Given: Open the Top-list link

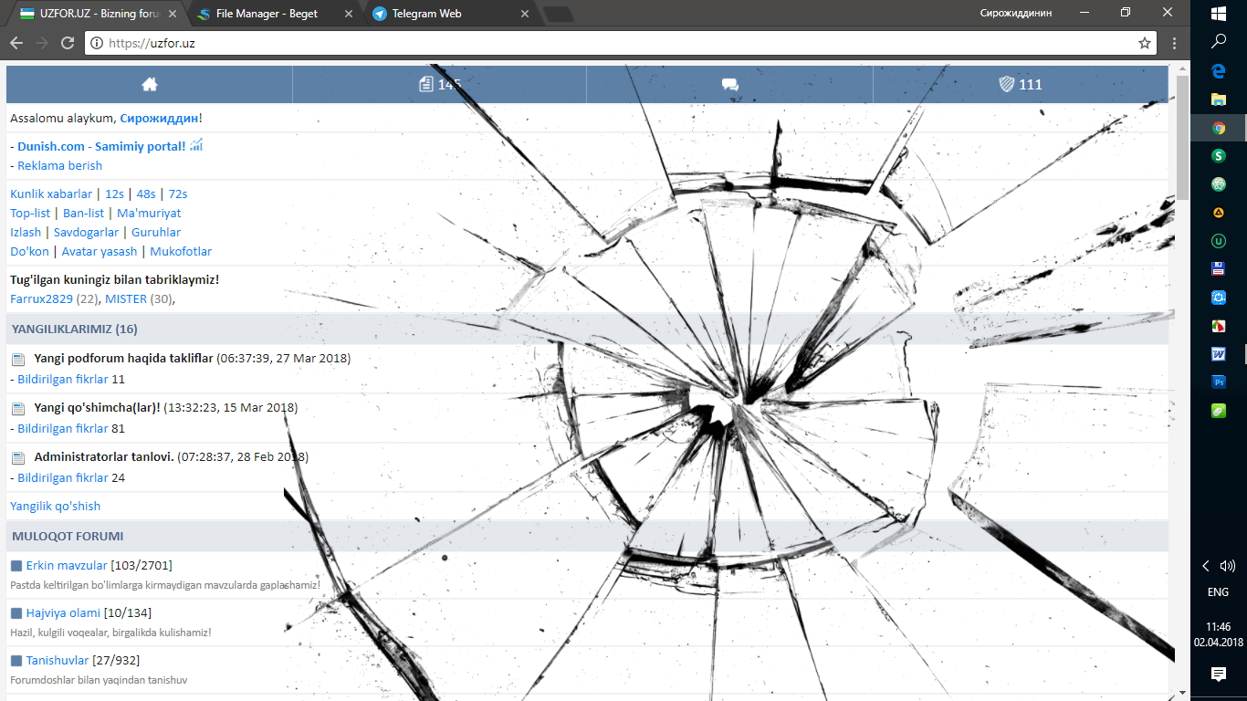Looking at the screenshot, I should [30, 213].
